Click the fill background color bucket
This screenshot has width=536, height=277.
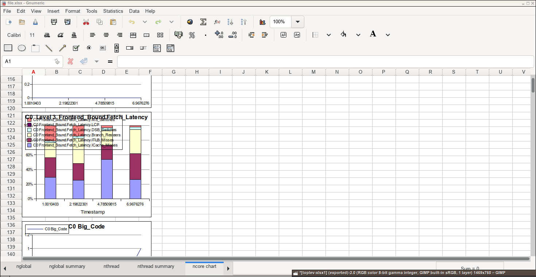click(343, 35)
